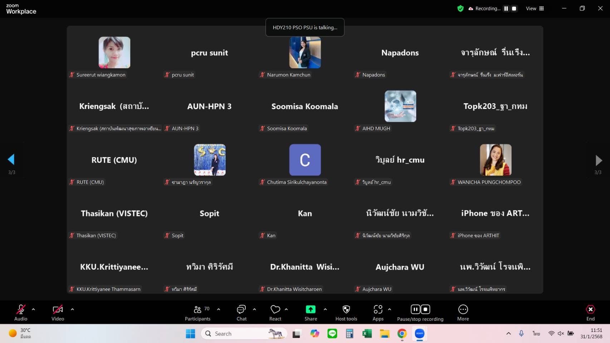Open the Chat panel
The height and width of the screenshot is (343, 610).
(x=241, y=313)
